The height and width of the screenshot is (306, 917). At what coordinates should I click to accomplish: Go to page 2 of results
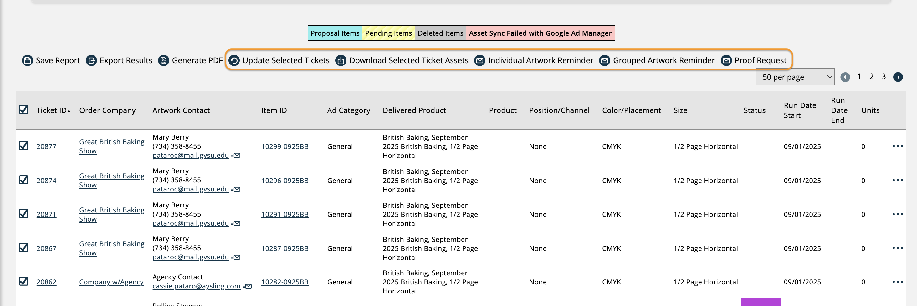pyautogui.click(x=871, y=76)
